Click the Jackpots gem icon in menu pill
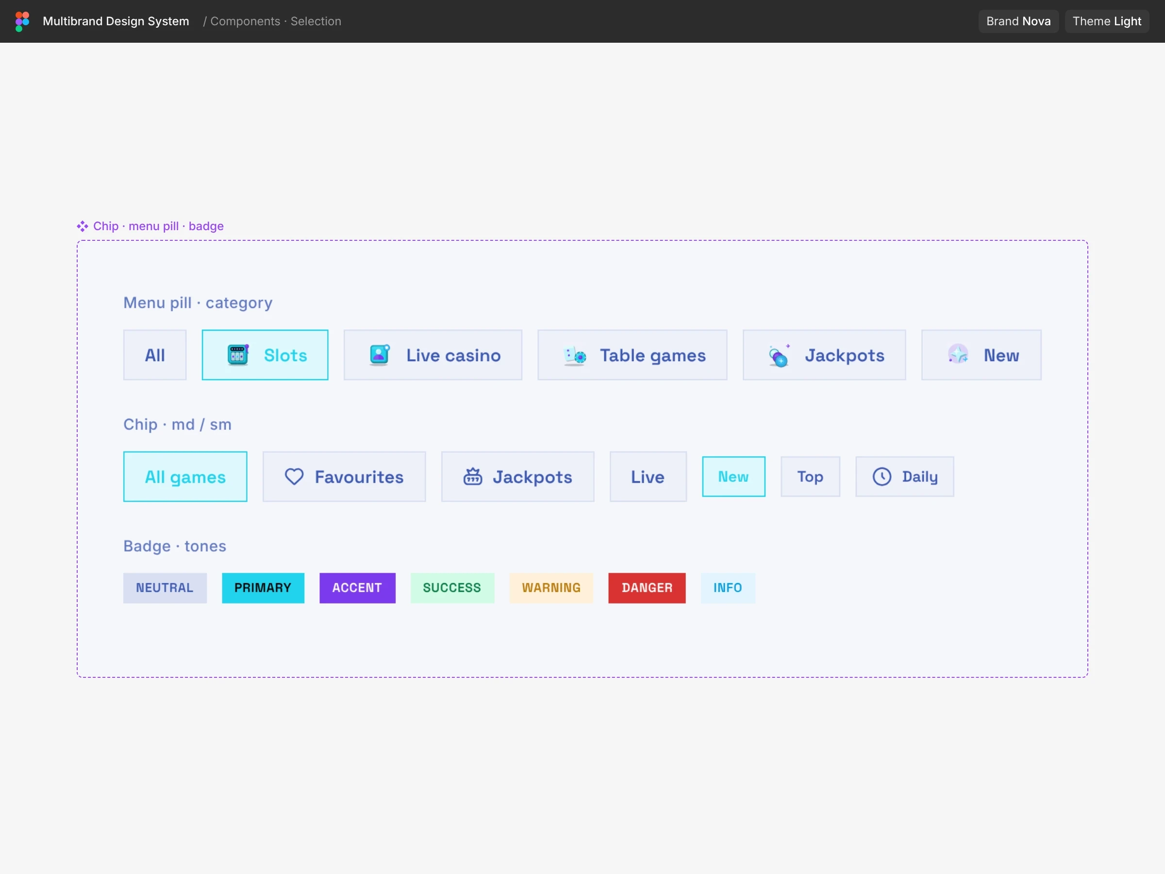This screenshot has width=1165, height=874. point(779,355)
